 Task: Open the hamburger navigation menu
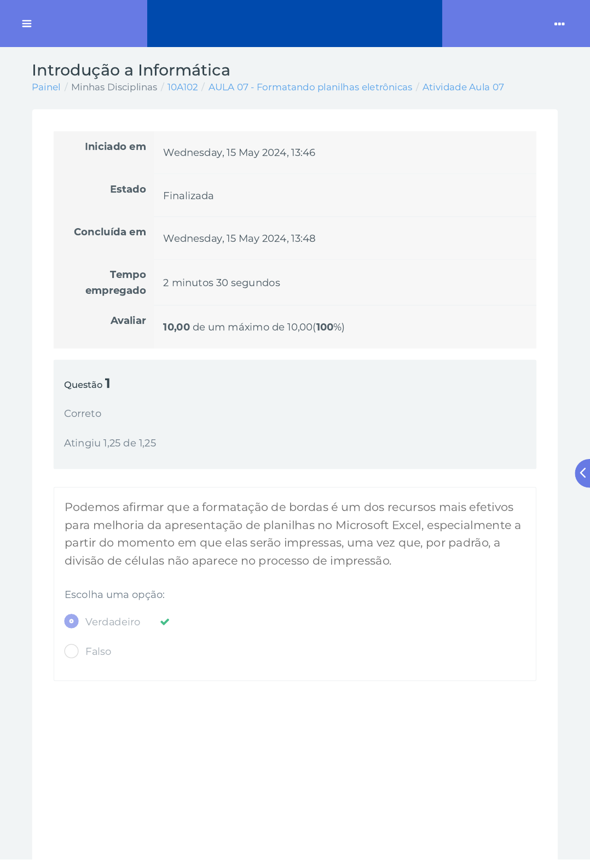tap(26, 24)
